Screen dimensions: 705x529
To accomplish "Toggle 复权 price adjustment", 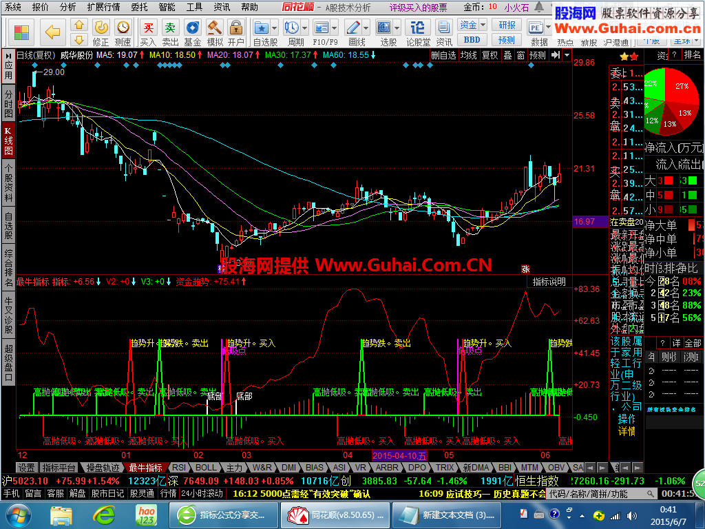I will pyautogui.click(x=490, y=55).
